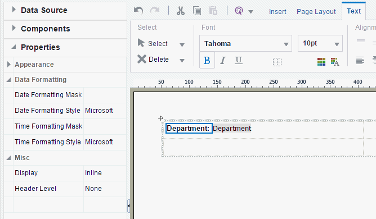Image resolution: width=376 pixels, height=219 pixels.
Task: Toggle Bold formatting button
Action: point(207,61)
